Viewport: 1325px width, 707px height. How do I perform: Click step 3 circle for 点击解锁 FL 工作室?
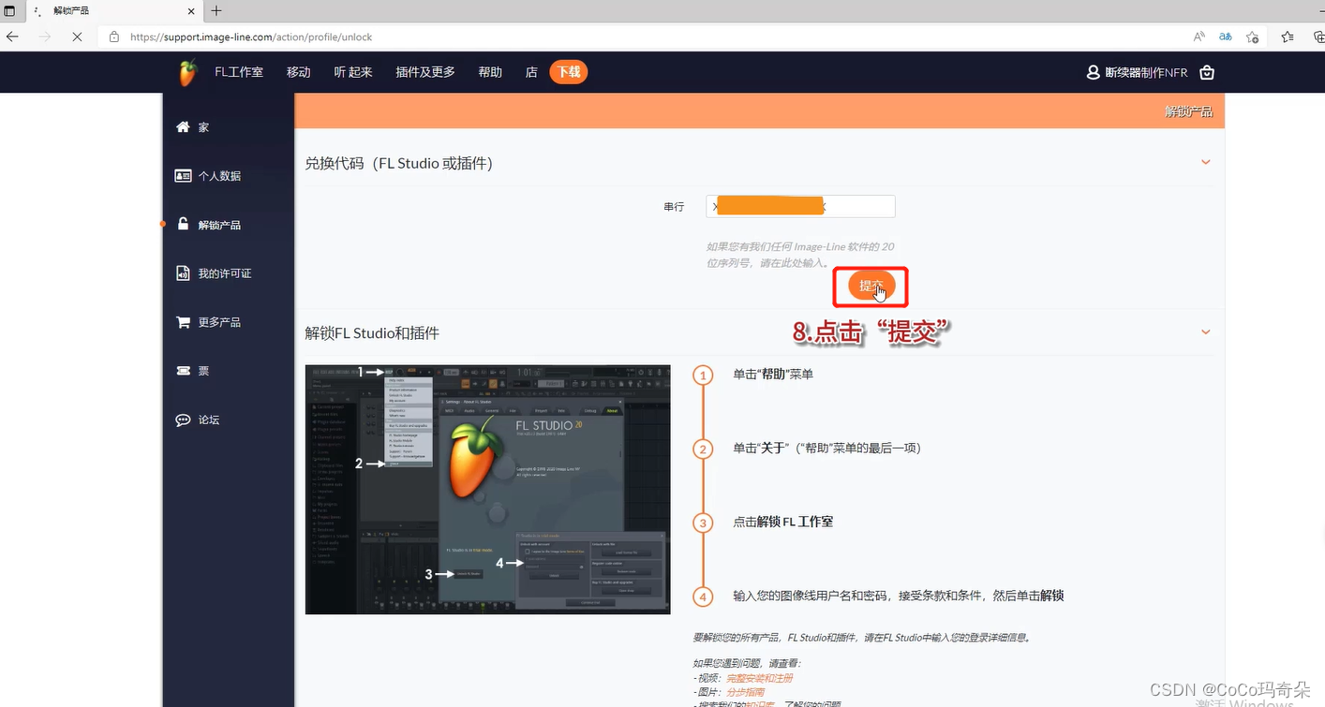(703, 523)
